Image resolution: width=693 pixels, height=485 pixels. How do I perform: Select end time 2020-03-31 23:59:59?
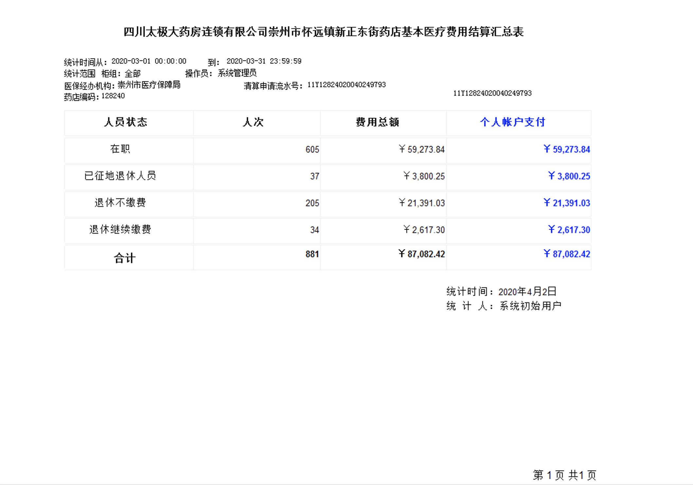pyautogui.click(x=264, y=61)
